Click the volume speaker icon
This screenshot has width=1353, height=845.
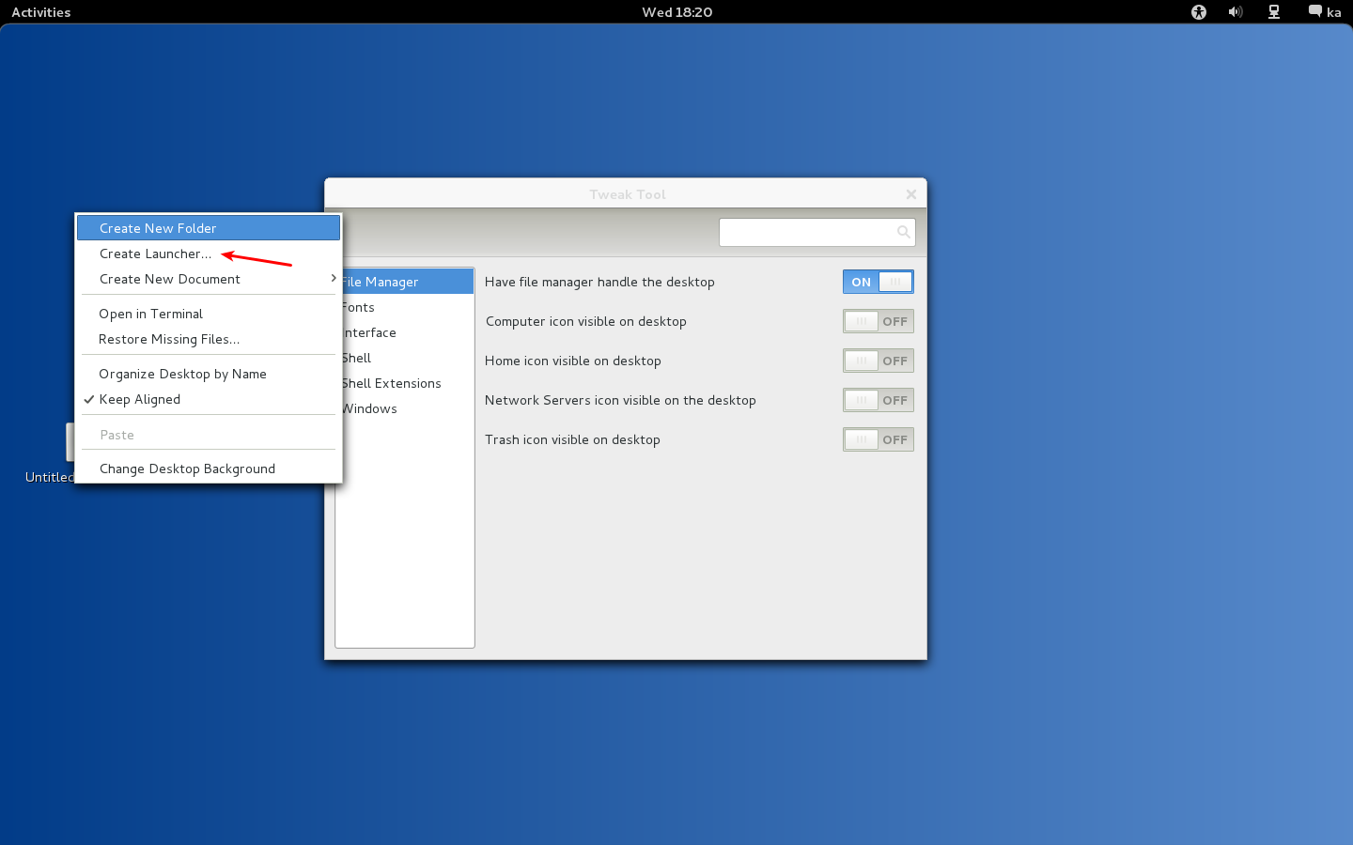click(1235, 12)
